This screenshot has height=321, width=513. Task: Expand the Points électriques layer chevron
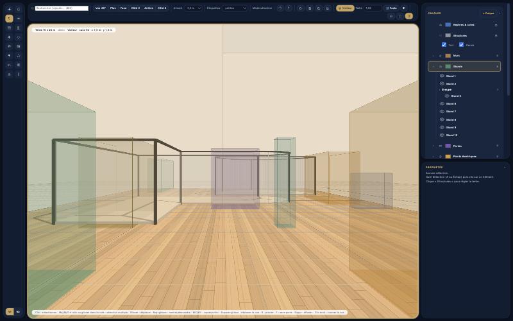[433, 156]
